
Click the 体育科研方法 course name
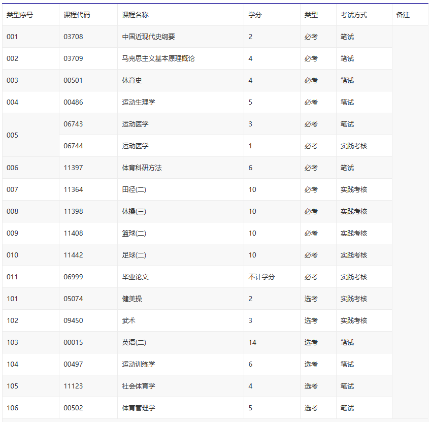142,168
